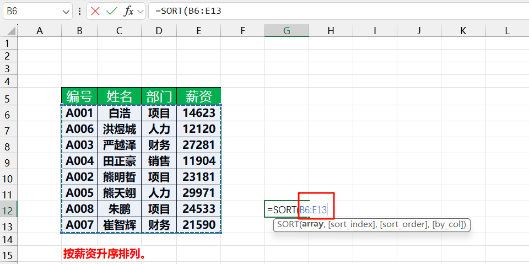Click cell containing A006
This screenshot has width=529, height=264.
(x=79, y=128)
